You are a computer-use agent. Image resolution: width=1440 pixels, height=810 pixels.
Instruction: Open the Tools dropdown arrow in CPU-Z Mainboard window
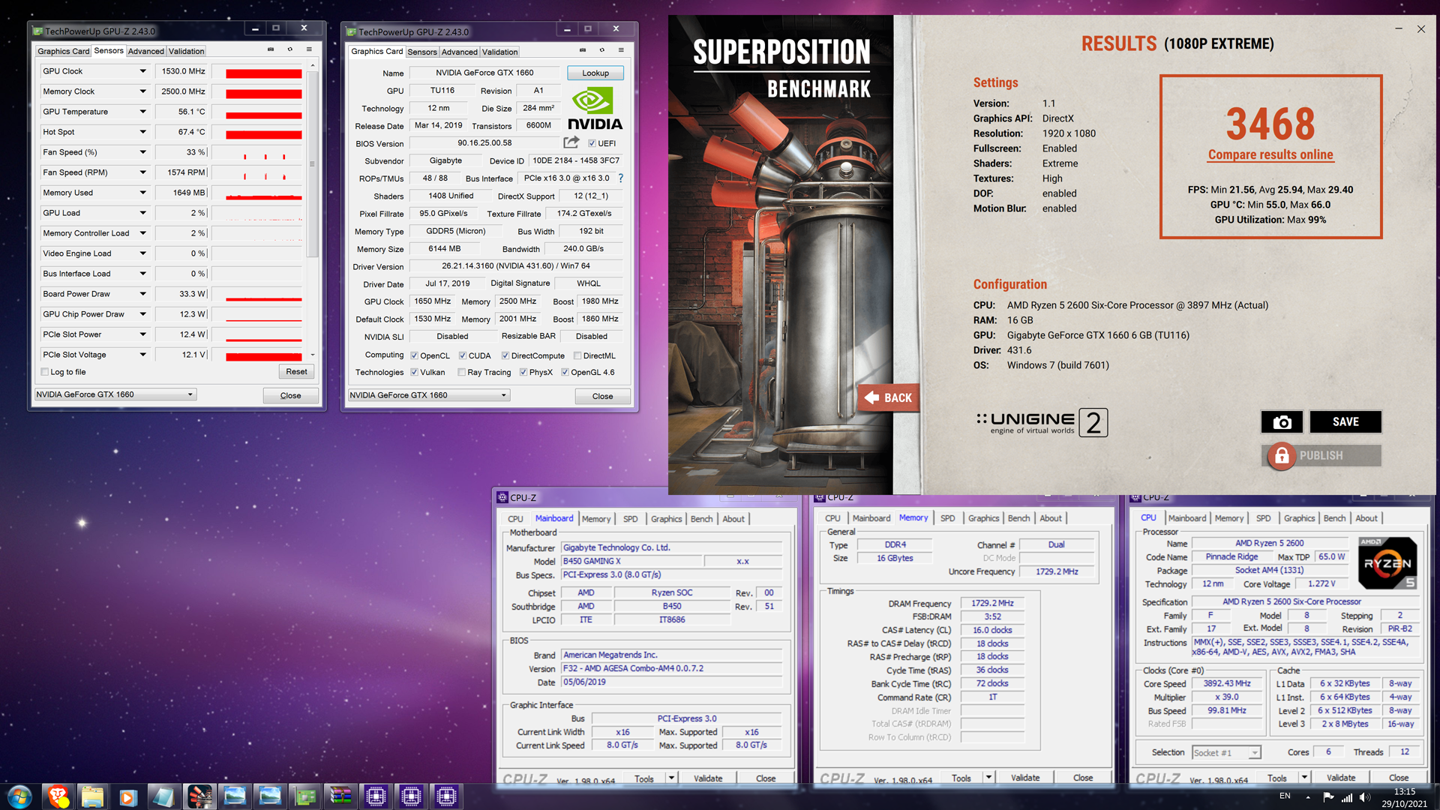pyautogui.click(x=672, y=778)
